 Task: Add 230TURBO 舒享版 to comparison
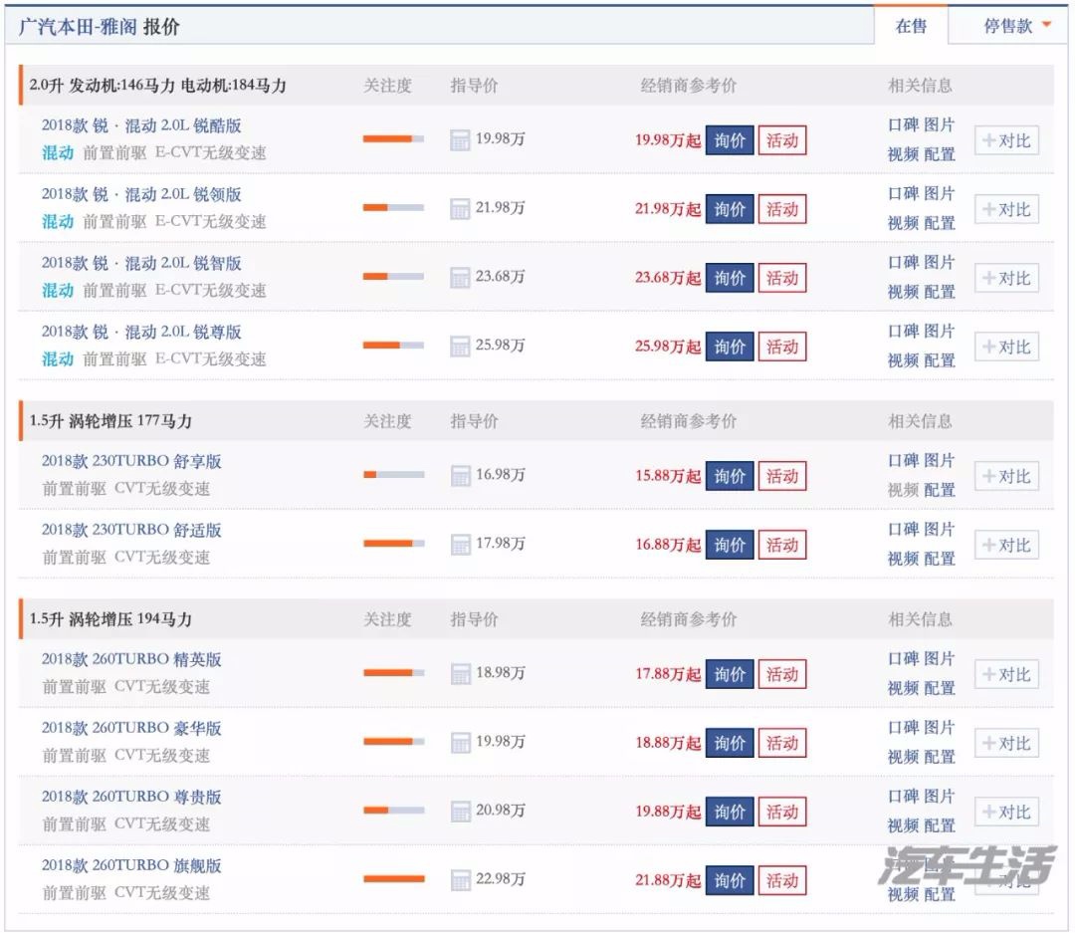click(1006, 476)
